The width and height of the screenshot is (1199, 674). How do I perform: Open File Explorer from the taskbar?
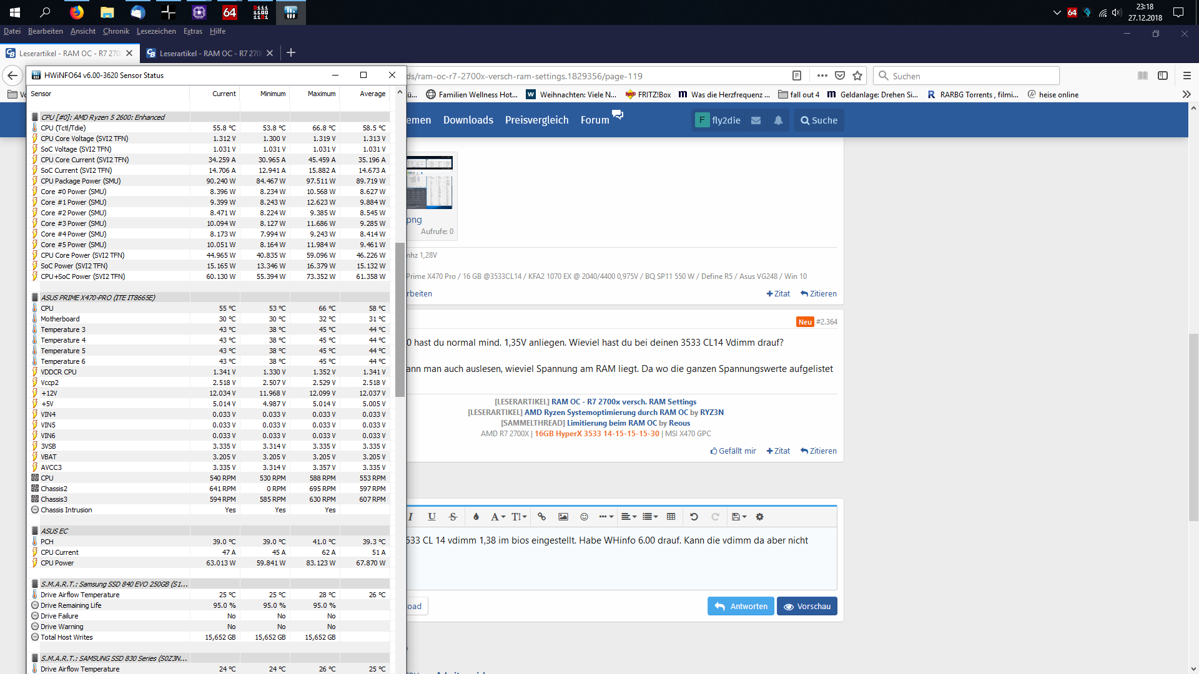point(107,12)
